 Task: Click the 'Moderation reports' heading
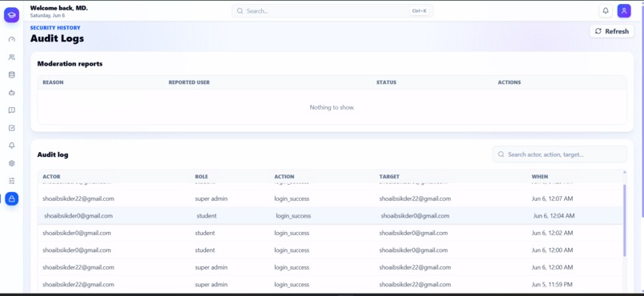[x=70, y=64]
